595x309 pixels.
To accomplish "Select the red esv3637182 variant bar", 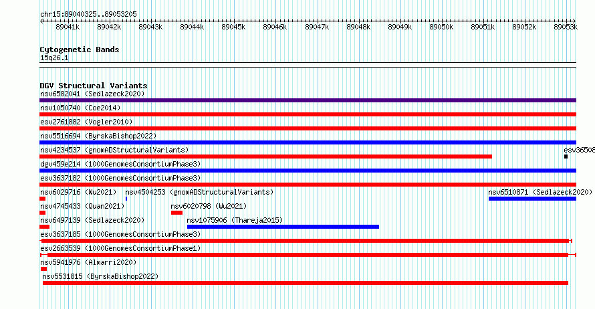I will (x=308, y=185).
